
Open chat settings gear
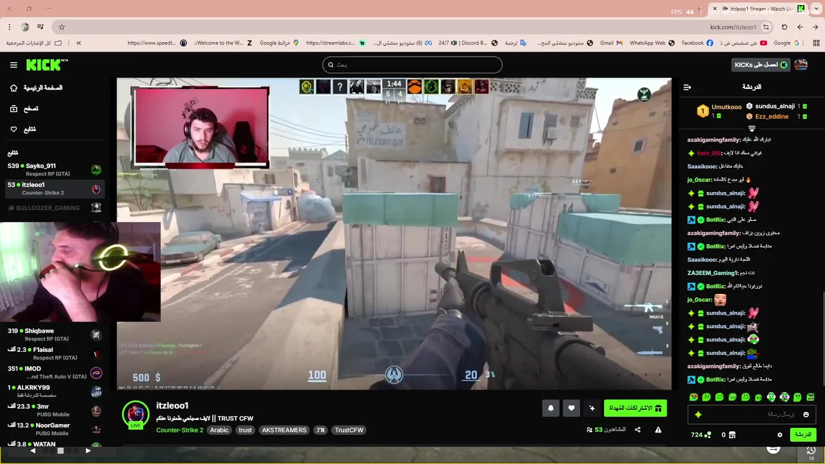779,435
